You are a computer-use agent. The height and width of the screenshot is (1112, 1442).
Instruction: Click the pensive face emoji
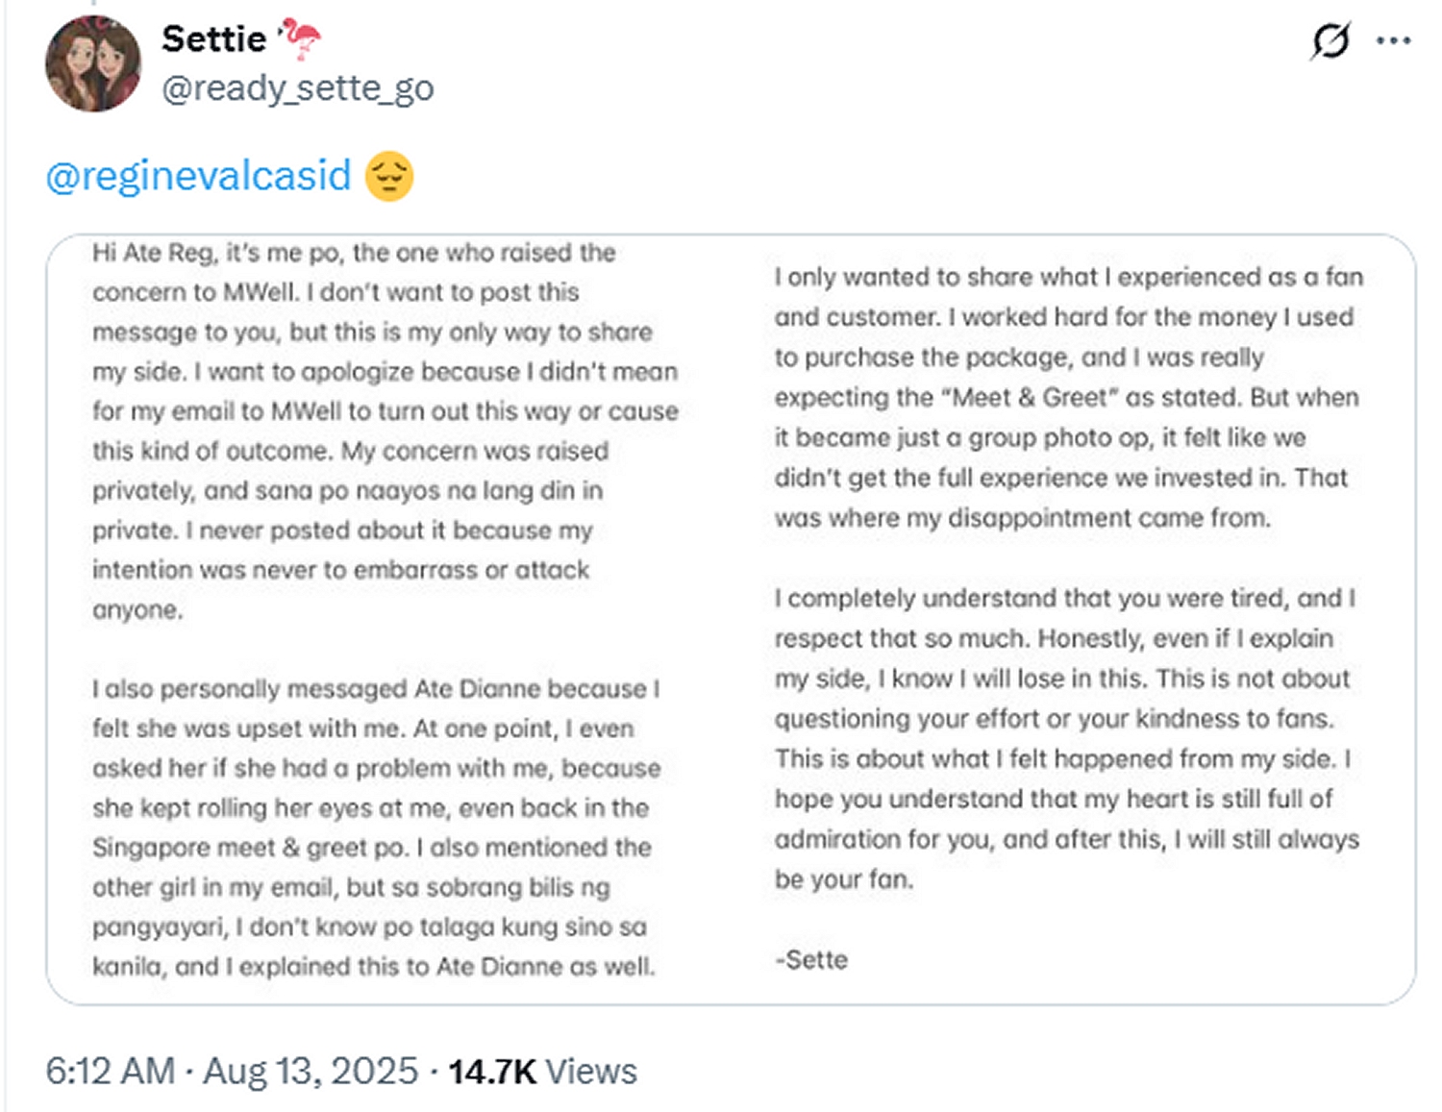pos(389,176)
